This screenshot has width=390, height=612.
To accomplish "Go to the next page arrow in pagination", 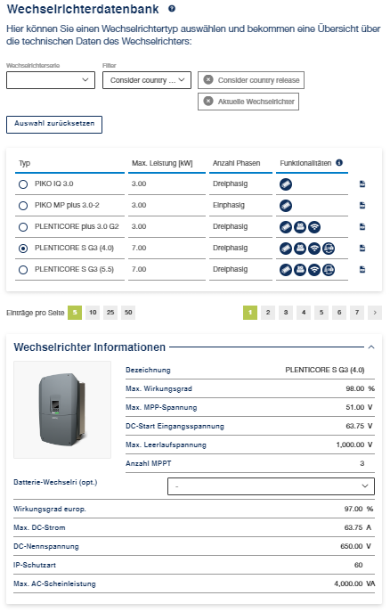I will [x=375, y=313].
